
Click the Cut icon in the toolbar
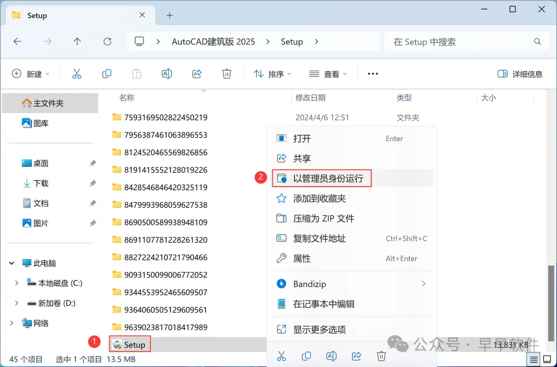[77, 74]
